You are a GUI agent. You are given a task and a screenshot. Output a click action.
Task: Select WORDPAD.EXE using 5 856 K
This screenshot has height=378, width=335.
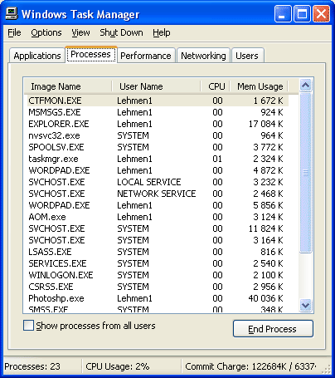(x=158, y=205)
